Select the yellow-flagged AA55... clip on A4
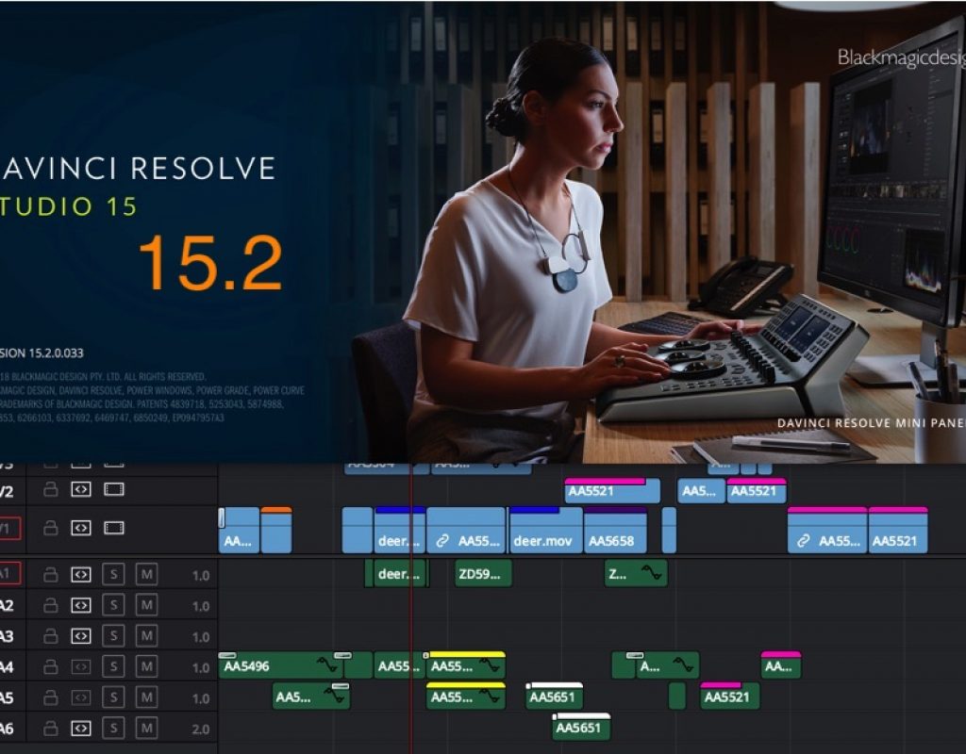The width and height of the screenshot is (966, 754). pyautogui.click(x=466, y=665)
